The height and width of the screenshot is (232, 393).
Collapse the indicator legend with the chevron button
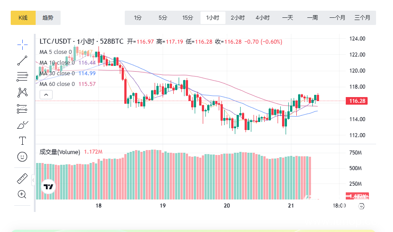[46, 94]
